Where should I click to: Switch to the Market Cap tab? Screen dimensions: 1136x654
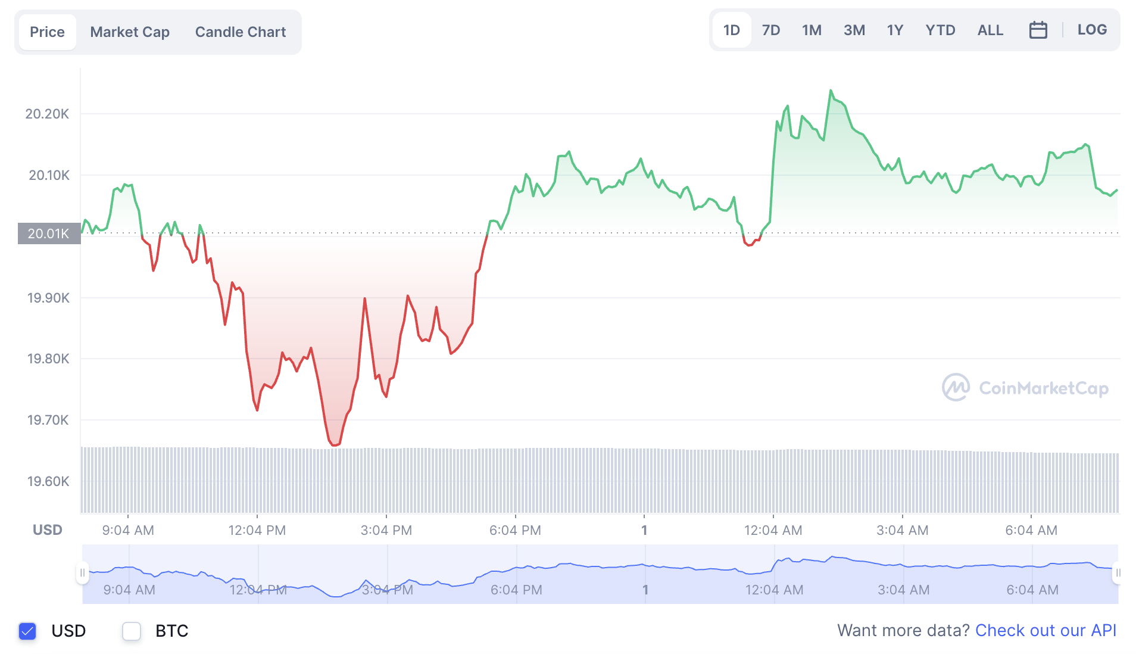(x=130, y=32)
